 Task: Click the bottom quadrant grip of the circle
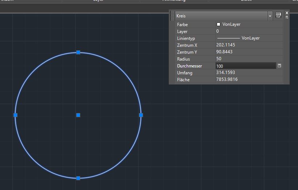(78, 178)
